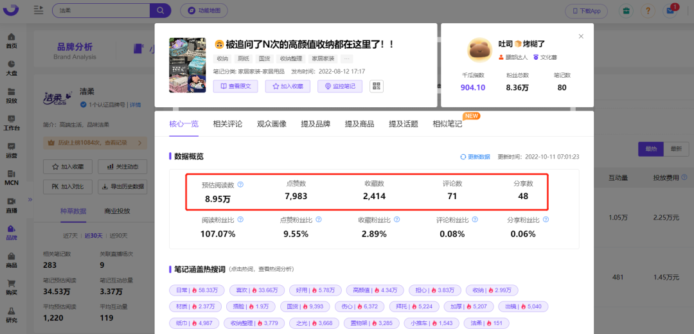Viewport: 694px width, 334px height.
Task: Open 购买 cart in the sidebar
Action: (x=12, y=286)
